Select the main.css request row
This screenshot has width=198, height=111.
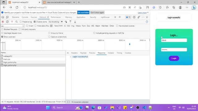click(33, 59)
